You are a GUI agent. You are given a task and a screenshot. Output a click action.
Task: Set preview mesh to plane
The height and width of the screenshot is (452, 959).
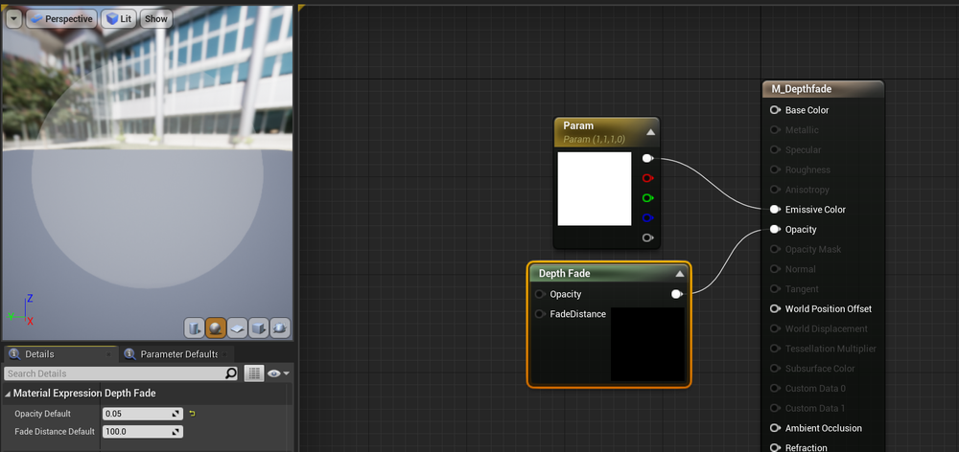pos(237,328)
